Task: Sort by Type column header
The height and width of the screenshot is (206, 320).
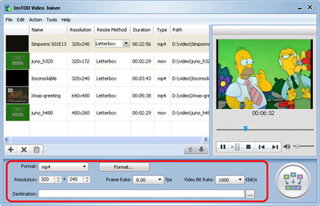Action: [162, 30]
